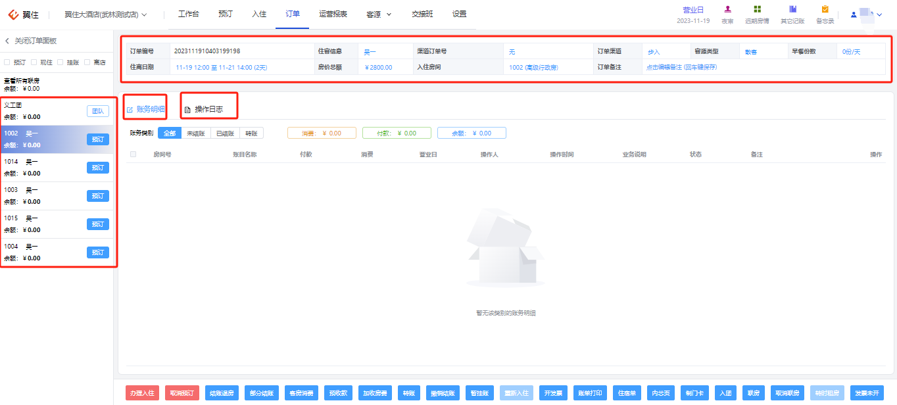Click the 办理入住 button

(x=142, y=393)
